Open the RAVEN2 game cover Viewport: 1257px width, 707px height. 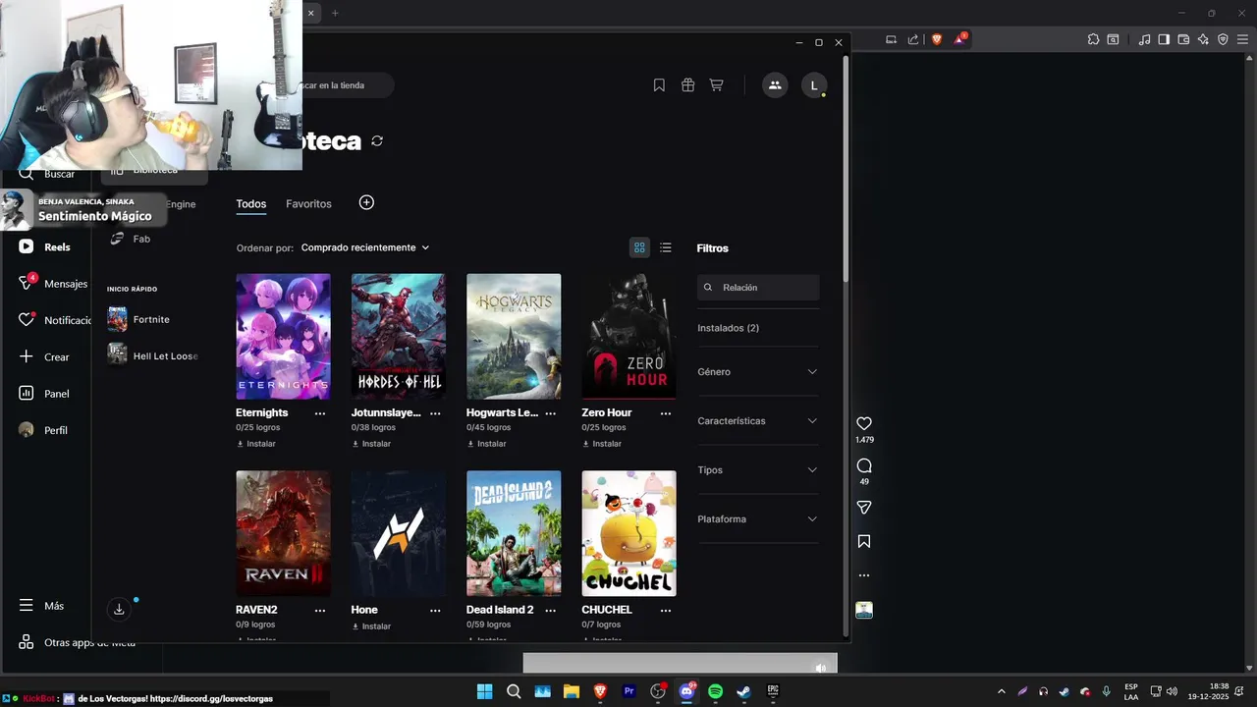click(283, 533)
